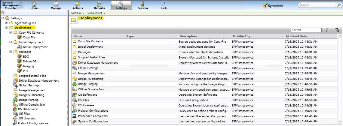Collapse the Packages folder in the tree
The width and height of the screenshot is (343, 126).
click(11, 52)
